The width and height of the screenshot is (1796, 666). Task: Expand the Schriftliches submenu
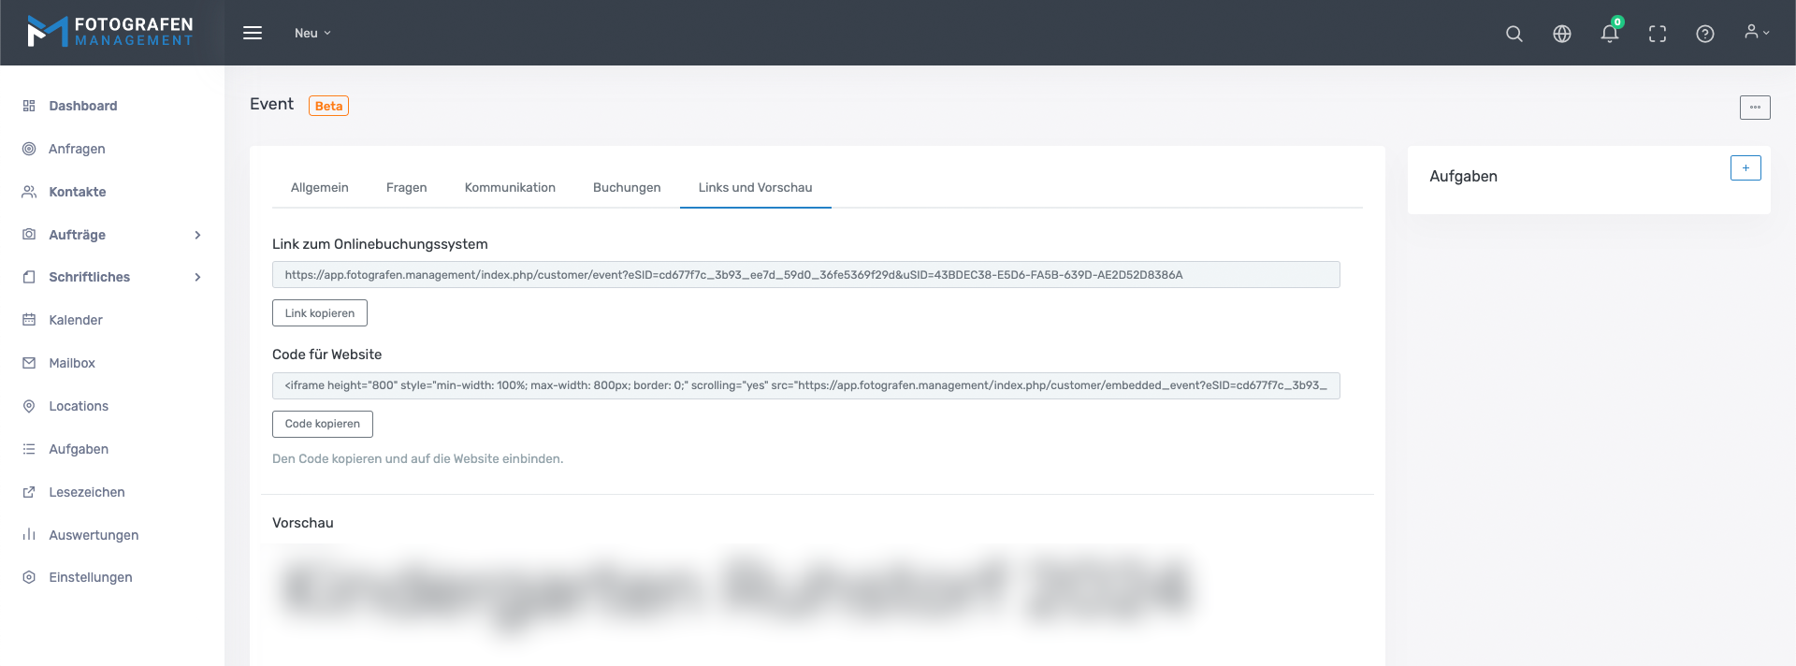pyautogui.click(x=112, y=277)
